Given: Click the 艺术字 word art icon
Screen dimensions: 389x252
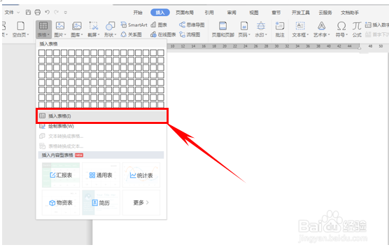Looking at the screenshot, I should coord(322,26).
